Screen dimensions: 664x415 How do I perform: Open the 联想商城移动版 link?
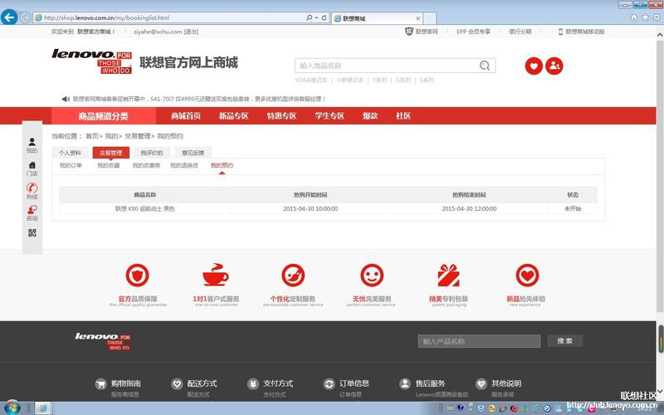pyautogui.click(x=582, y=32)
